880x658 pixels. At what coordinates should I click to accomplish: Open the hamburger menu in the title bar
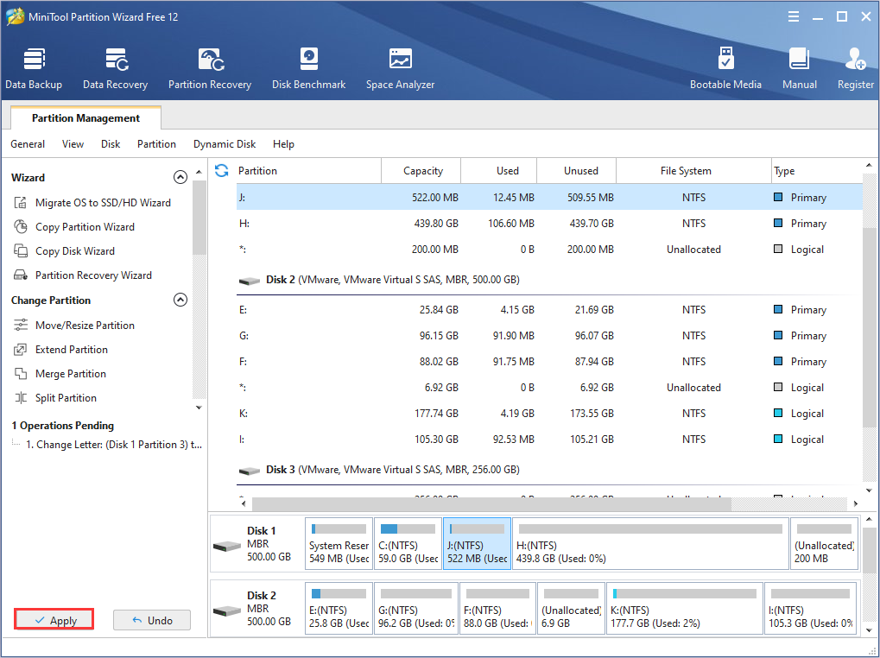[794, 16]
